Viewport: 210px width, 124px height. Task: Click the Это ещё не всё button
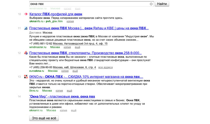[44, 118]
